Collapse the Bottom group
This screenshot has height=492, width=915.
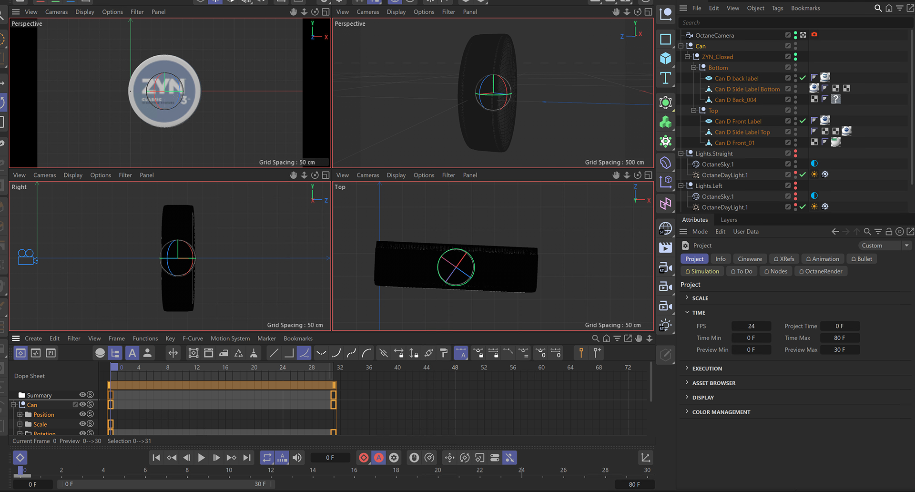694,68
